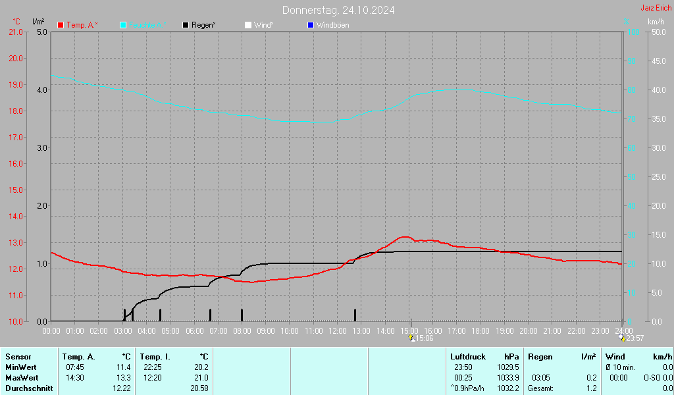Click the white Wind legend swatch
The height and width of the screenshot is (395, 674).
[x=248, y=25]
